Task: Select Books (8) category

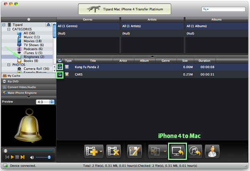Action: tap(31, 61)
